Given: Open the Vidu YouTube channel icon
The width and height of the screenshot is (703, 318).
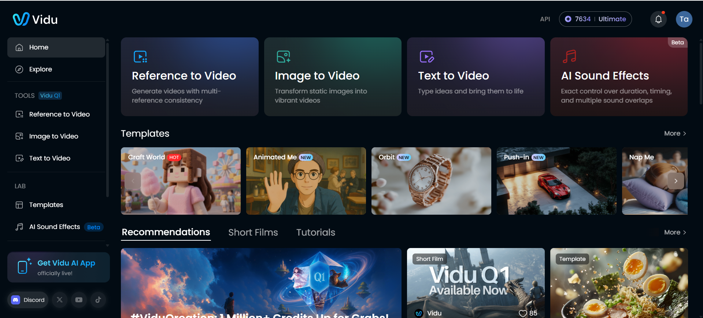Looking at the screenshot, I should point(79,300).
